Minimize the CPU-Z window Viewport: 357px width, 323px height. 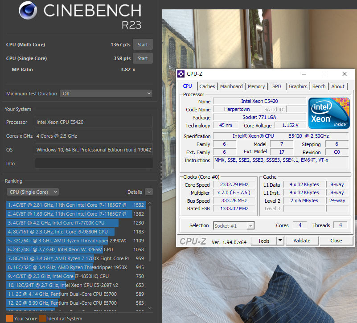point(304,74)
